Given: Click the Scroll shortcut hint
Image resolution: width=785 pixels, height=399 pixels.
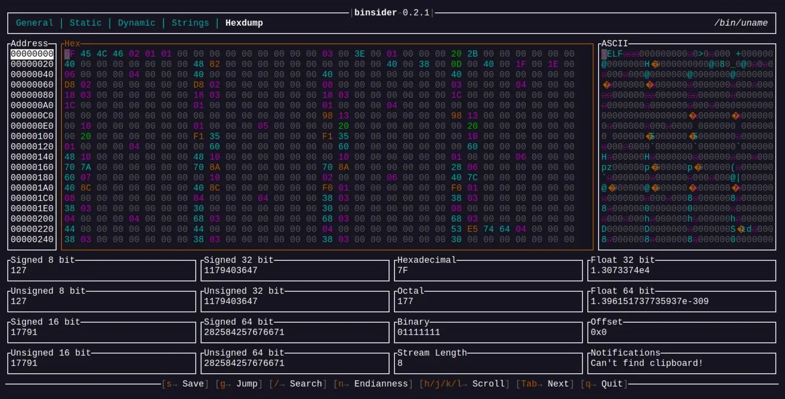Looking at the screenshot, I should click(x=464, y=384).
